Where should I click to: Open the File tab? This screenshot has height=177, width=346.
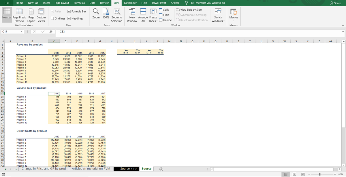[6, 3]
